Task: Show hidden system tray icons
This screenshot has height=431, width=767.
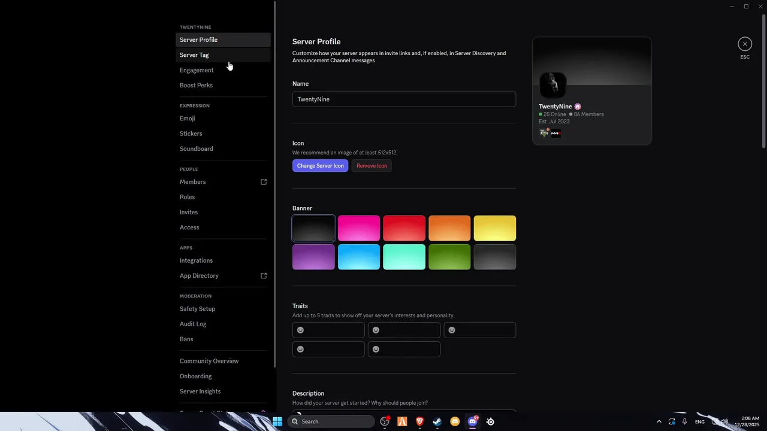Action: (x=659, y=421)
